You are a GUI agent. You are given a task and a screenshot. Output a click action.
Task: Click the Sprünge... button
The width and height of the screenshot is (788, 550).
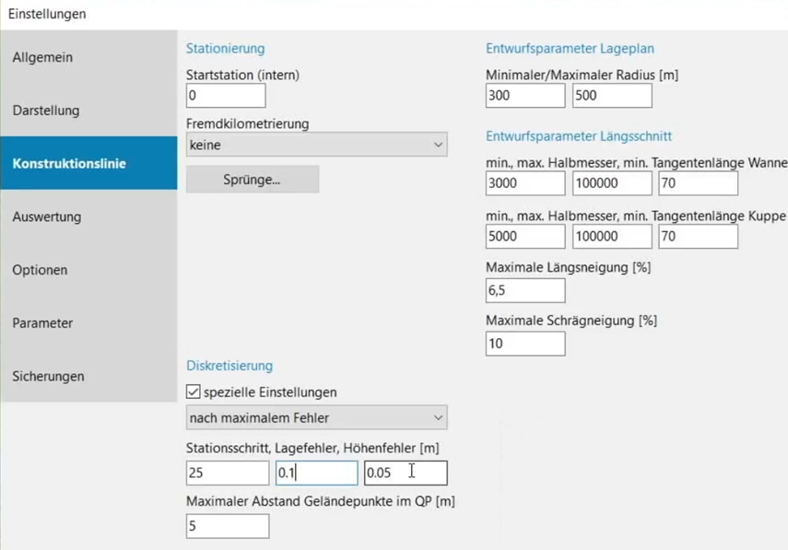tap(253, 180)
